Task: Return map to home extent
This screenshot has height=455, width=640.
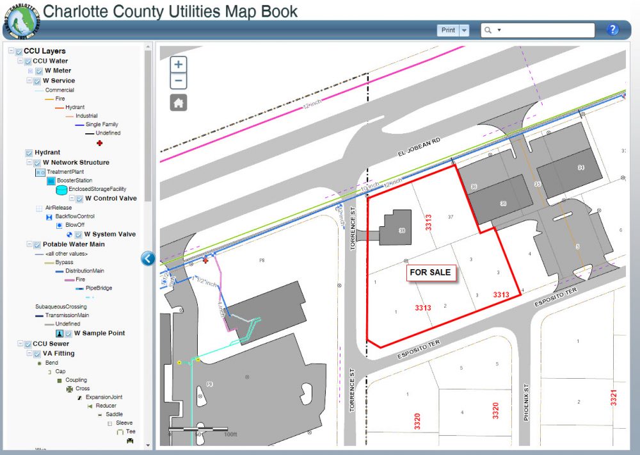Action: pyautogui.click(x=179, y=103)
